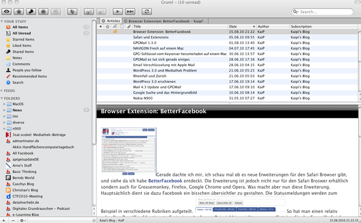
Task: Select 3sat.scobel feed icon
Action: (x=8, y=135)
